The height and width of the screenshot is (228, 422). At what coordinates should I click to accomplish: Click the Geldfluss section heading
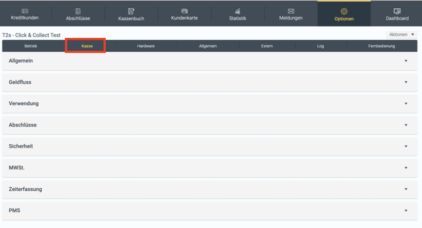point(20,82)
